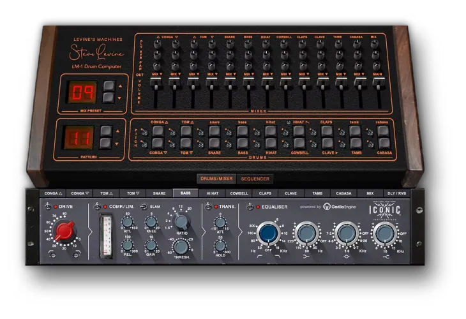Screen dimensions: 466x319
Task: Click the red Drive knob
Action: 64,231
